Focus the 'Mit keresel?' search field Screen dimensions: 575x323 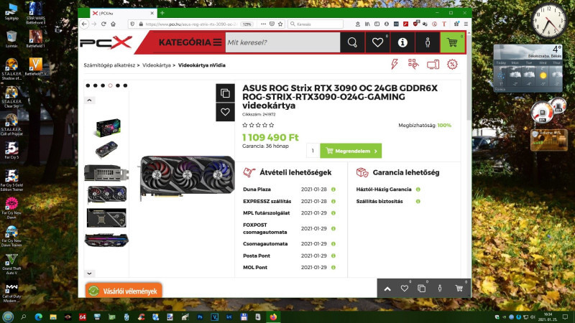pos(282,42)
